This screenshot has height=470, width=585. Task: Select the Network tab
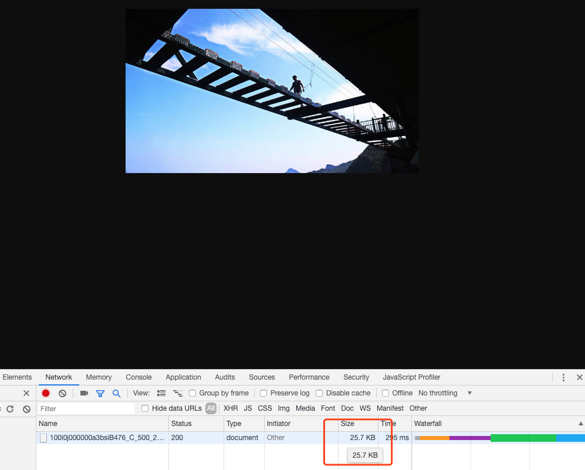pos(59,377)
